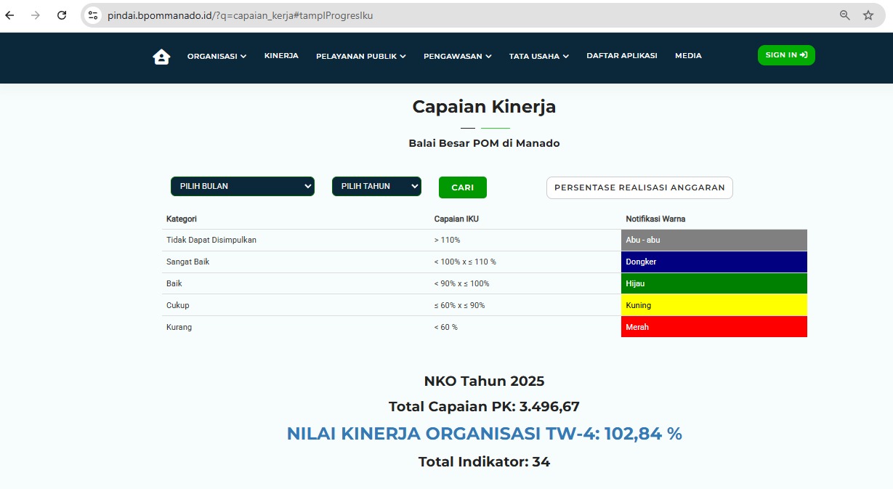Image resolution: width=893 pixels, height=489 pixels.
Task: Open the Pilih Bulan month selector
Action: pyautogui.click(x=242, y=187)
